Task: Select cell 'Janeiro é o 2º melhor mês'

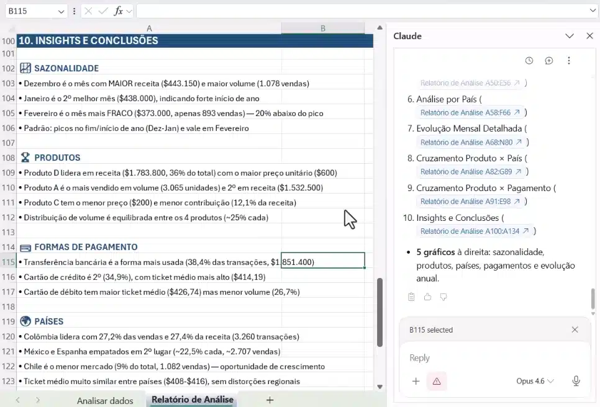Action: [x=149, y=98]
